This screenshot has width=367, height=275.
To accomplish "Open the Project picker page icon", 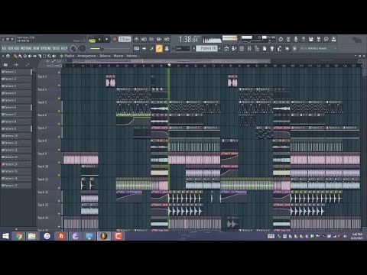I will [265, 48].
